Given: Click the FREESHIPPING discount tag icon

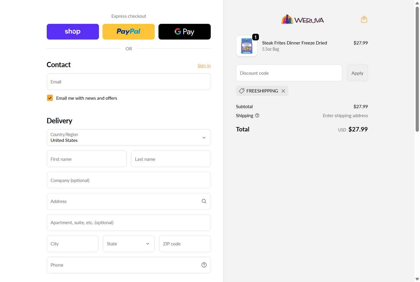Looking at the screenshot, I should point(241,91).
